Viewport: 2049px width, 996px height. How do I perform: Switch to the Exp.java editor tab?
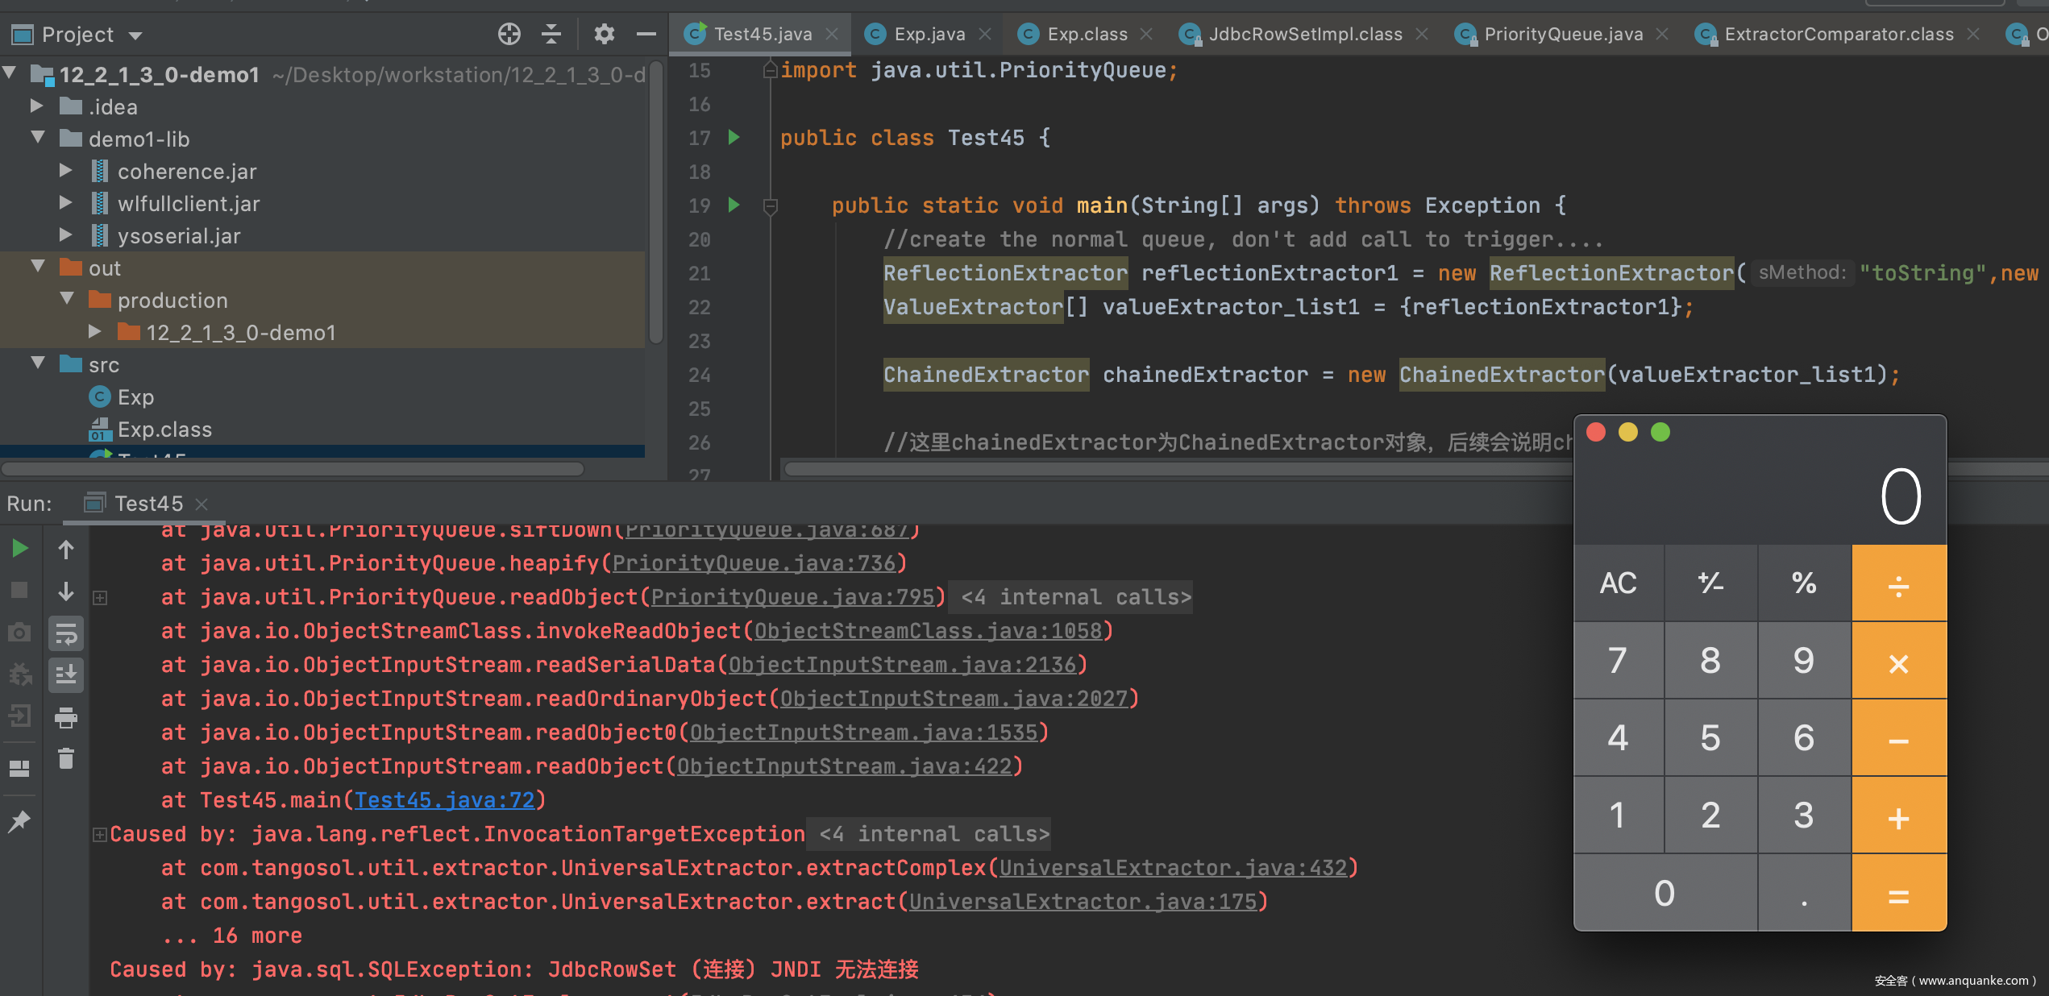coord(929,34)
